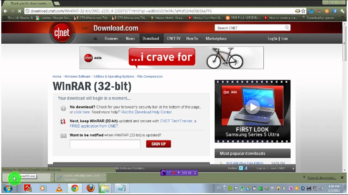Pause the screen recorder
348x195 pixels.
[168, 173]
